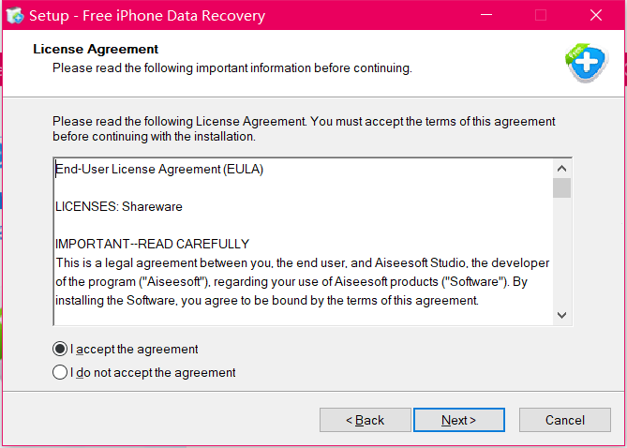Click the 'End-User License Agreement (EULA)' title line
Viewport: 627px width, 448px height.
(x=159, y=170)
